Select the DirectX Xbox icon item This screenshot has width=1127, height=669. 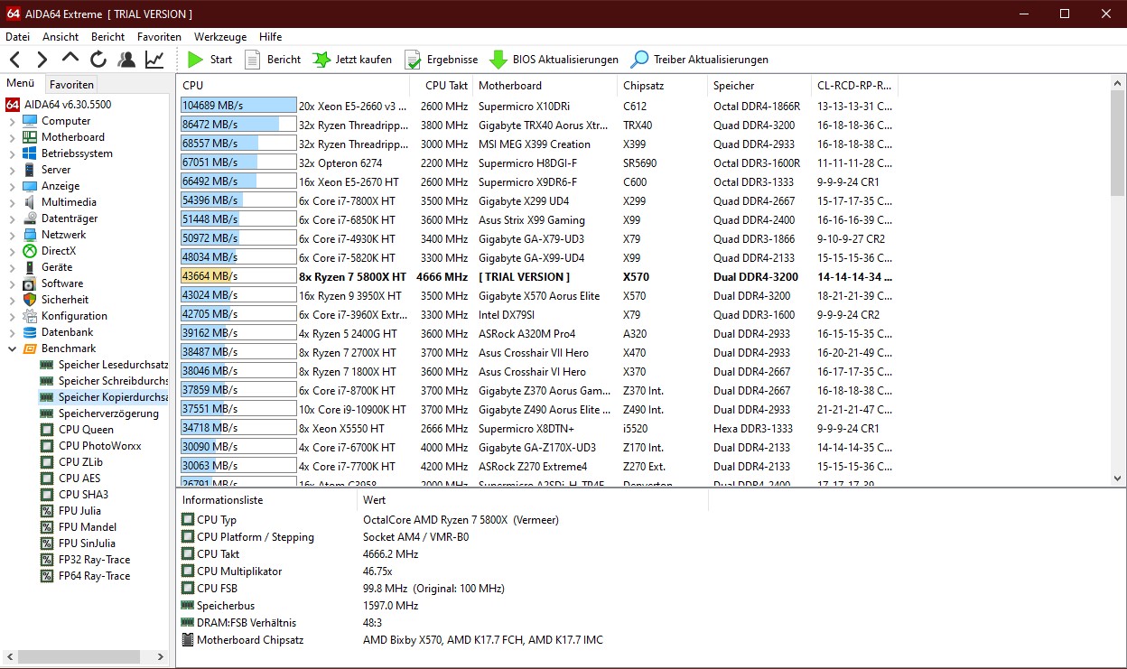(x=30, y=251)
